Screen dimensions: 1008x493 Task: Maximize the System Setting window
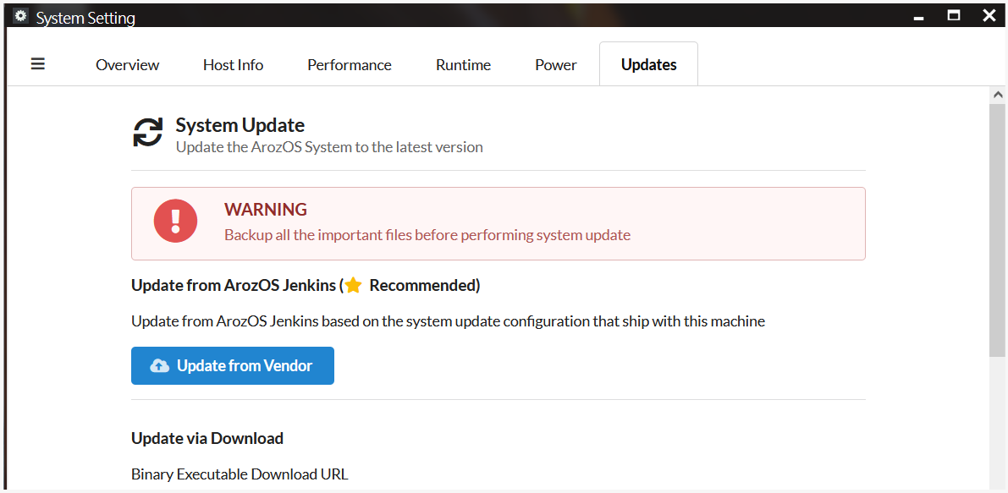[x=954, y=15]
